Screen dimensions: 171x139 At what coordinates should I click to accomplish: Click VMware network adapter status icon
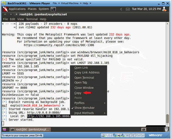115,135
